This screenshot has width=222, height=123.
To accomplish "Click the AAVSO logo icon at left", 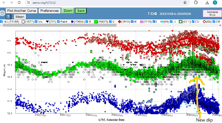I will [x=3, y=14].
